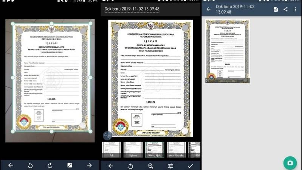302x170 pixels.
Task: Select the B&W filter thumbnail
Action: click(194, 150)
